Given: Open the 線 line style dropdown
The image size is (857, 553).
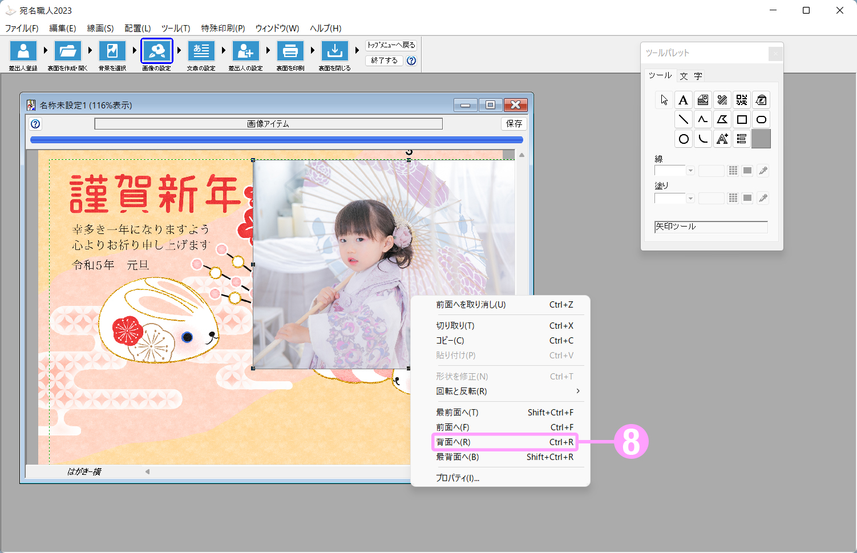Looking at the screenshot, I should [690, 171].
